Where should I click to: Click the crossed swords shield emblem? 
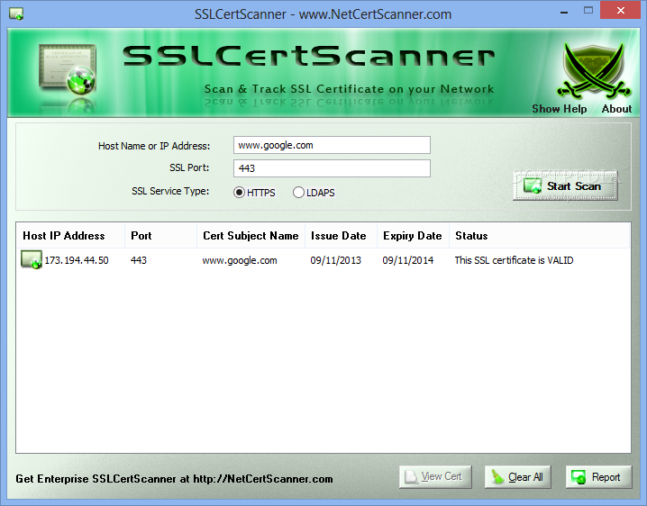(593, 70)
